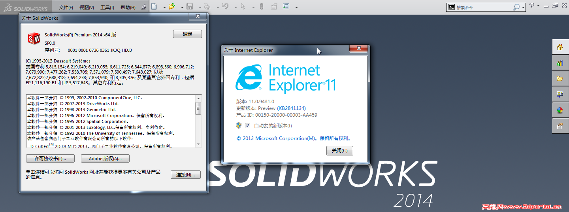Expand the Open file dropdown arrow

click(x=182, y=7)
